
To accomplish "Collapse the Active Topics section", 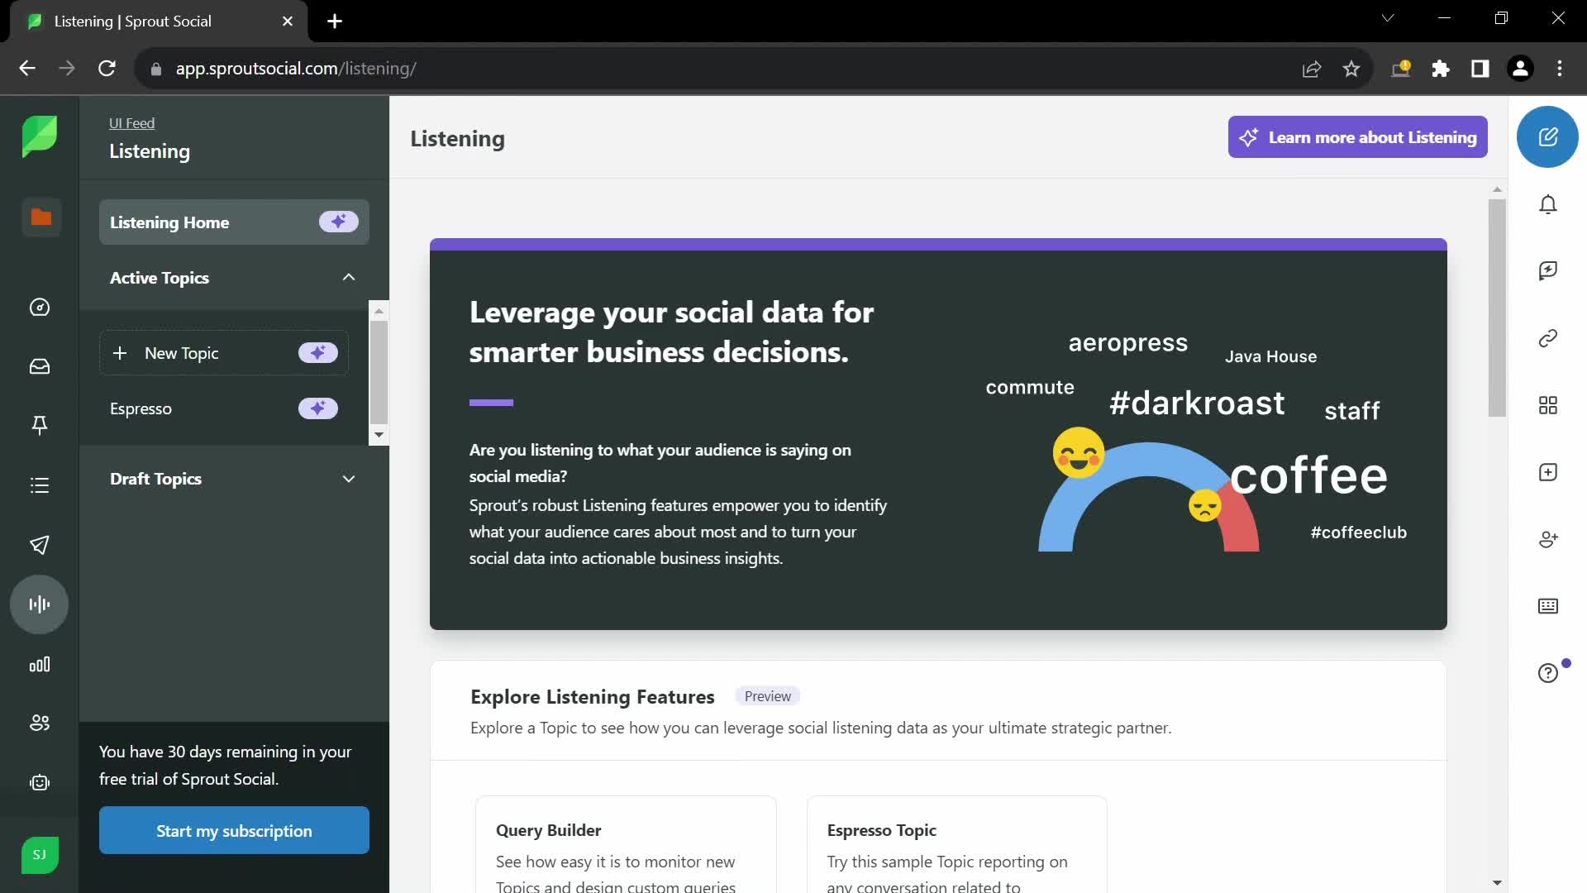I will tap(348, 276).
